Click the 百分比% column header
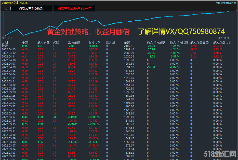The width and height of the screenshot is (238, 160). click(94, 42)
